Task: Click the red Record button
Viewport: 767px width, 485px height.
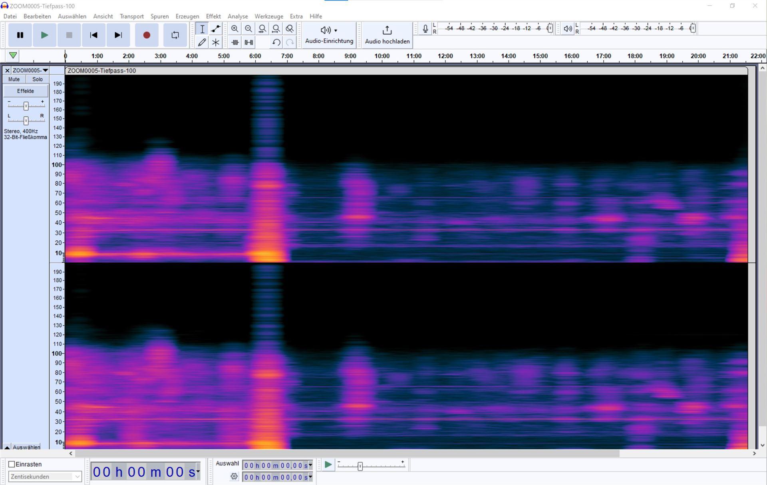Action: pos(146,35)
